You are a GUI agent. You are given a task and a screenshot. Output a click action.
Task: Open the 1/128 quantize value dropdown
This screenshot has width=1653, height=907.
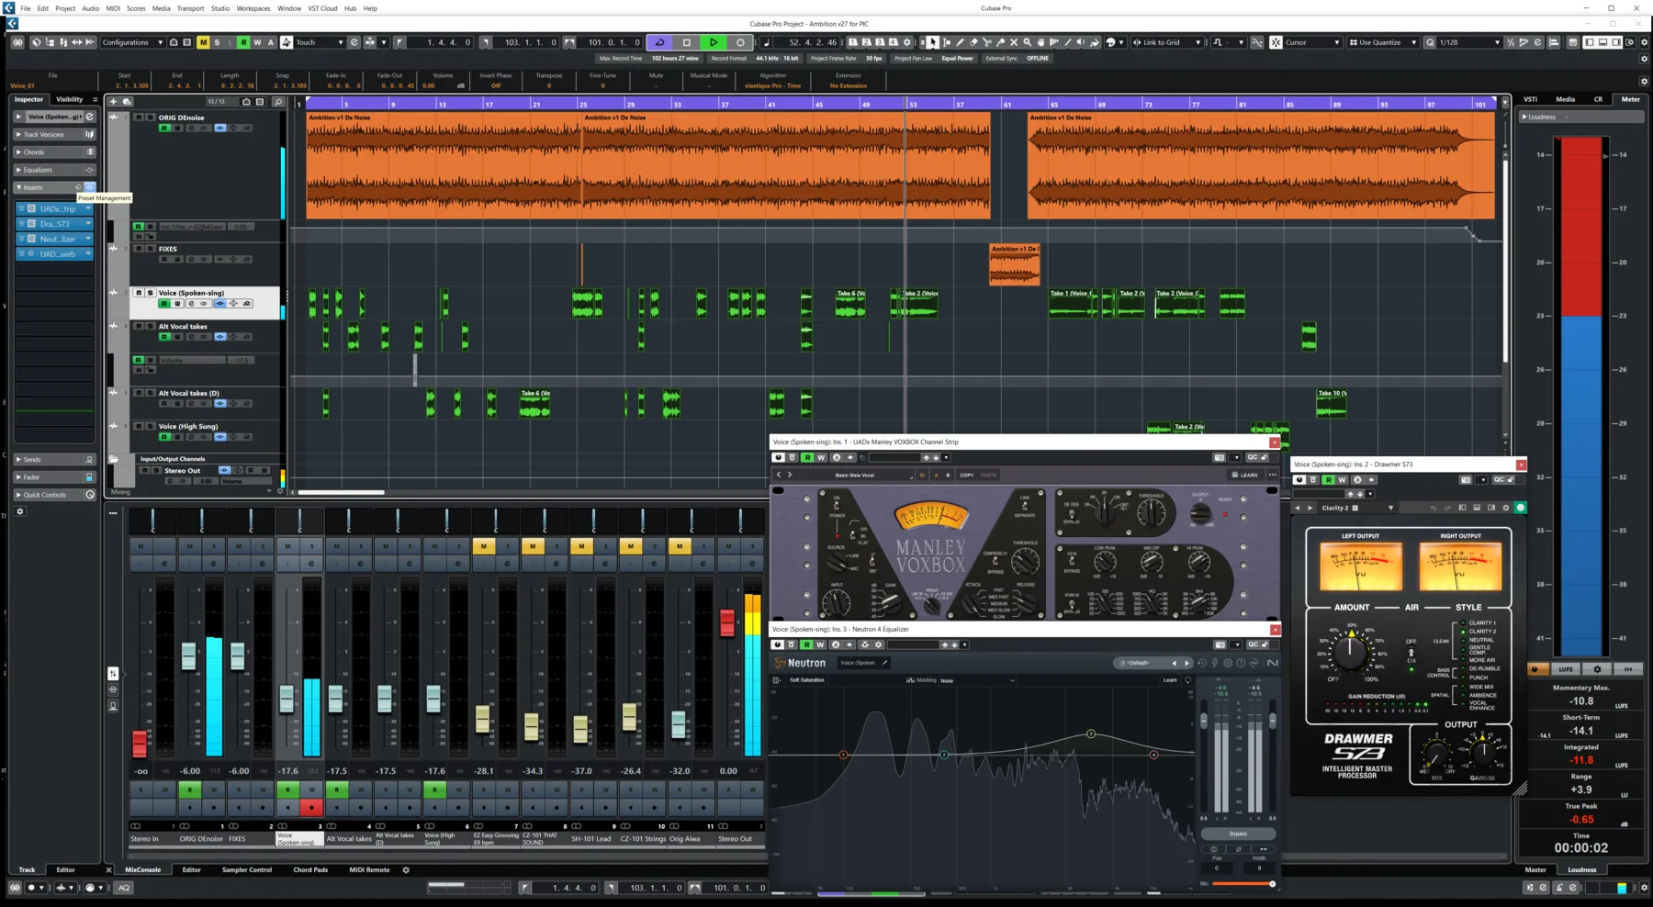click(x=1468, y=42)
